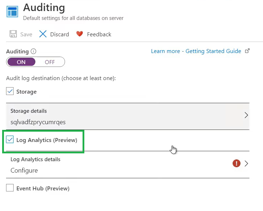Image resolution: width=263 pixels, height=211 pixels.
Task: Click the Auditing blade icon in header
Action: coord(12,11)
